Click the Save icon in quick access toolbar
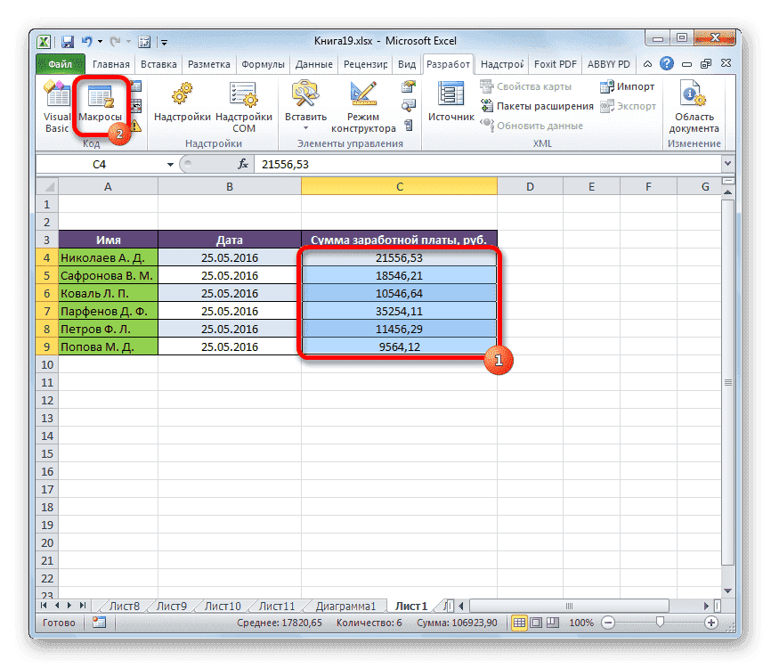The height and width of the screenshot is (668, 771). [x=66, y=41]
